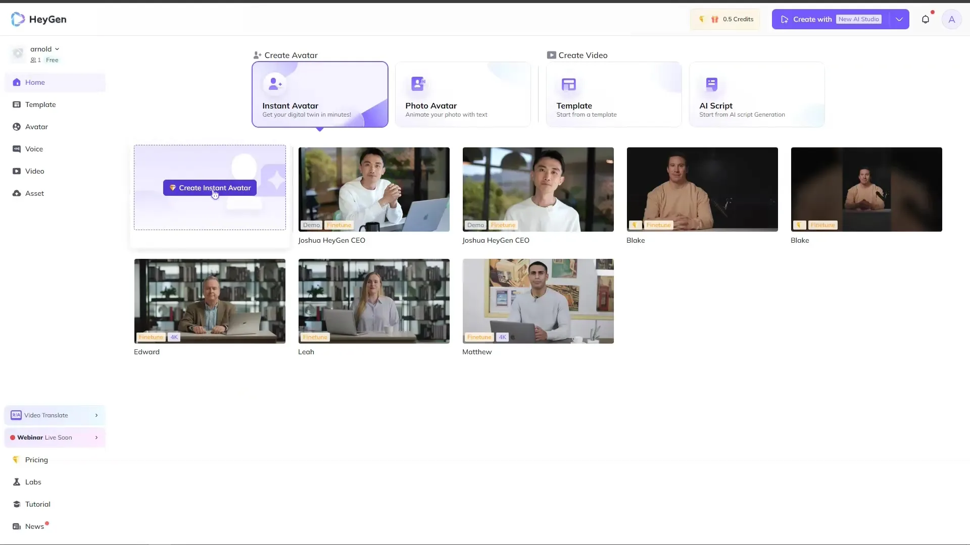This screenshot has width=970, height=545.
Task: Expand the Webinar Live Soon expander
Action: click(96, 437)
